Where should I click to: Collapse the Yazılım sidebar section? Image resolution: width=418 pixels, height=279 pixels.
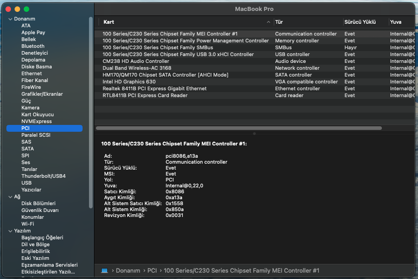click(10, 231)
